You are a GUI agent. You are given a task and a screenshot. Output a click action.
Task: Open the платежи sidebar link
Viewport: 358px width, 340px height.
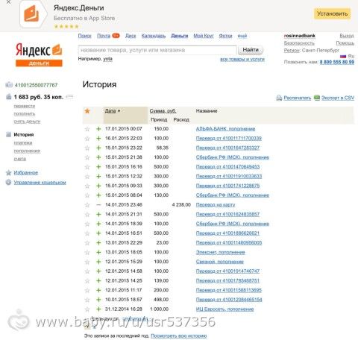click(23, 143)
